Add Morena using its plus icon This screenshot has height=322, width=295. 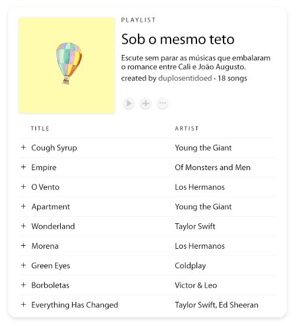tap(24, 246)
